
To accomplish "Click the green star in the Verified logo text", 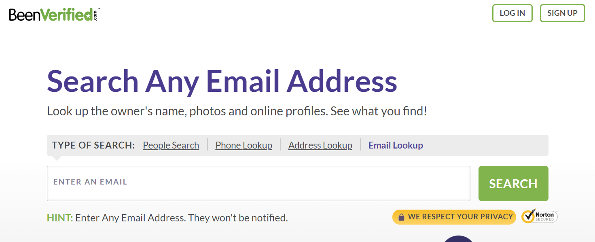I will tap(88, 15).
